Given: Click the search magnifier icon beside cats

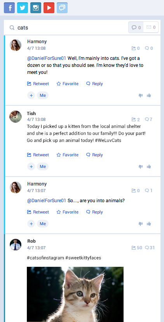Looking at the screenshot, I should 12,28.
